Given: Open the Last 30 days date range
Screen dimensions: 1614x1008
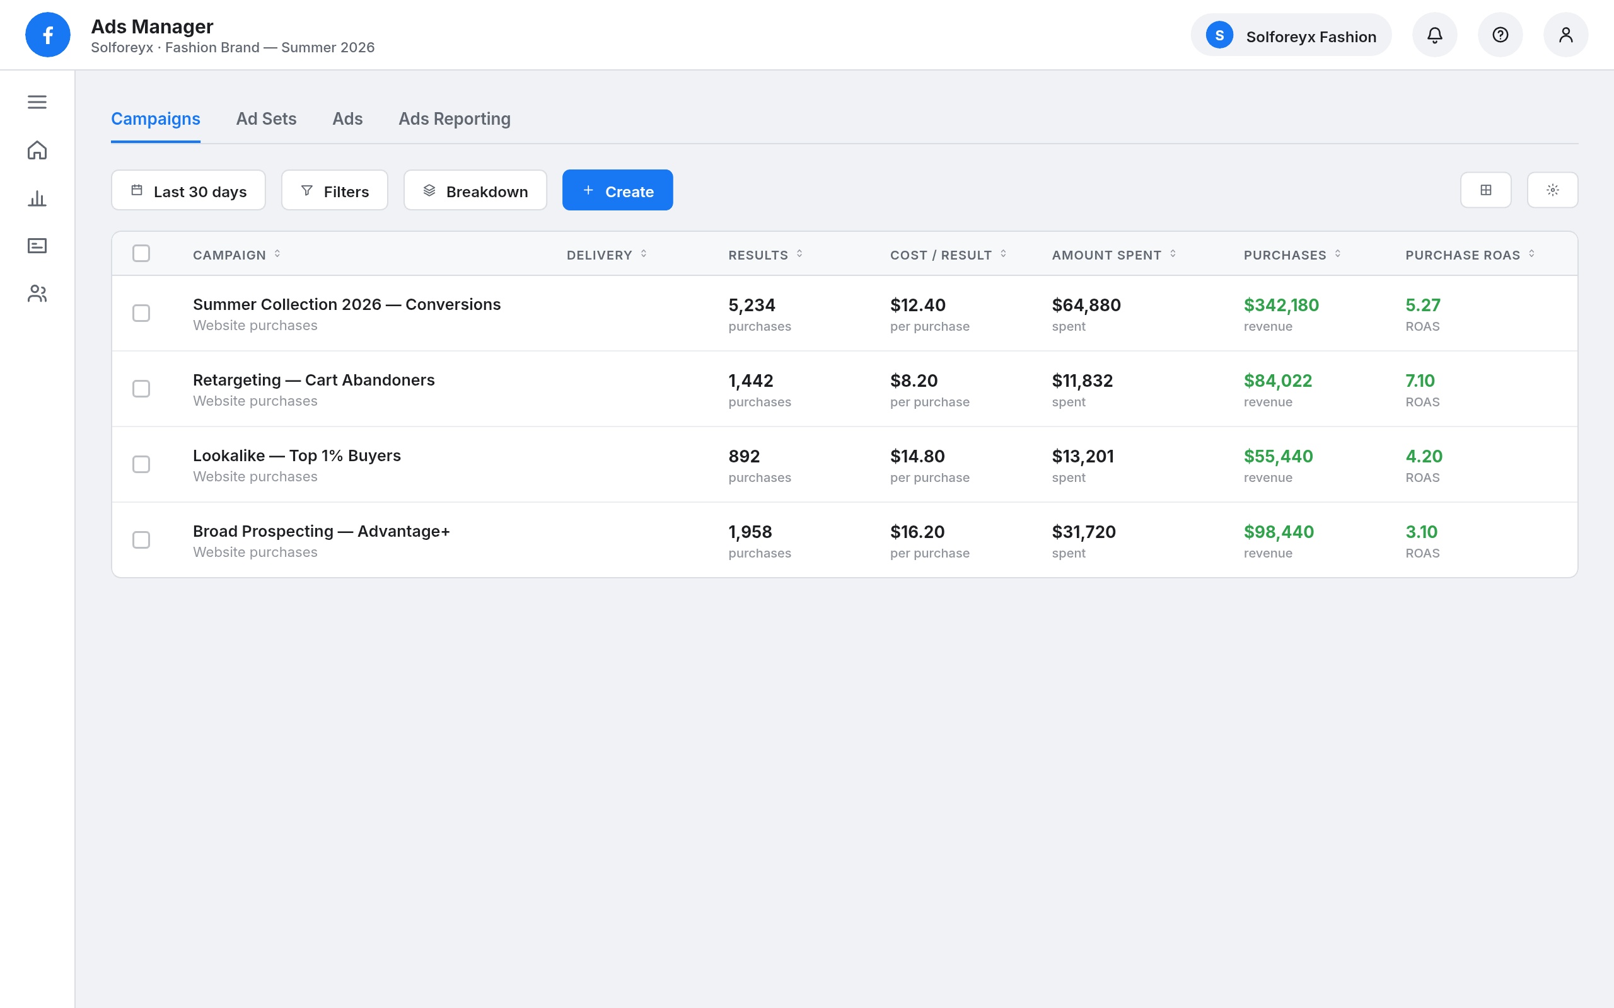Looking at the screenshot, I should [x=188, y=191].
